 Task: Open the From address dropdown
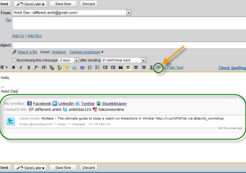point(129,13)
